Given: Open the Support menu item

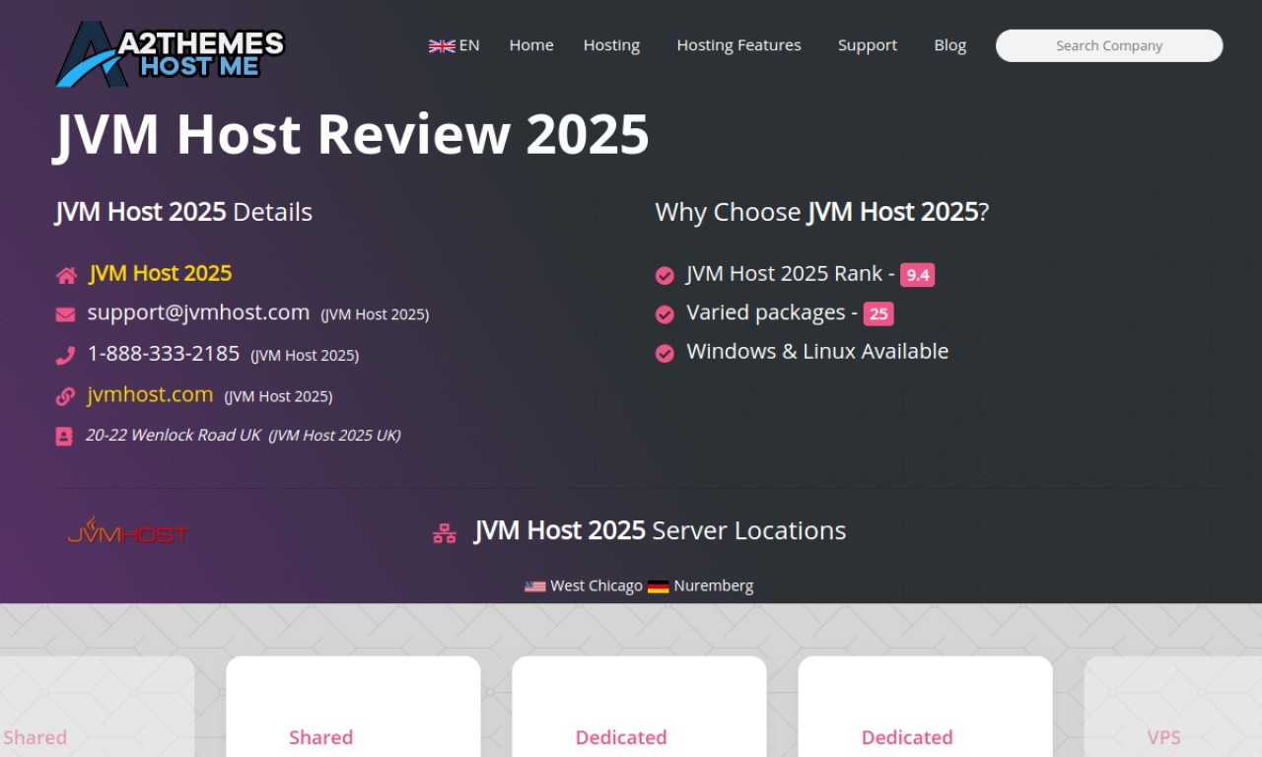Looking at the screenshot, I should point(868,45).
